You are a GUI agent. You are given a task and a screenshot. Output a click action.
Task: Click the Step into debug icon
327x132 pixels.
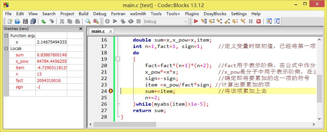point(219,21)
